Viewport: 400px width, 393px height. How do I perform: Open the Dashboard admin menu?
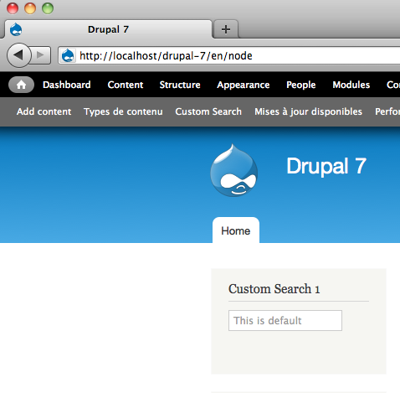coord(67,85)
